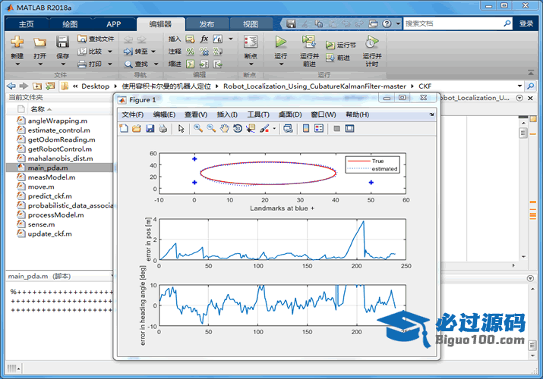Viewport: 543px width, 379px height.
Task: Select the Brush data tool in Figure 1
Action: 264,129
